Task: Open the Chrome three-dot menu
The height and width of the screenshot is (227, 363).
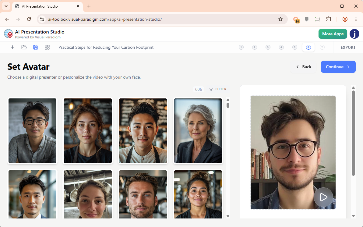Action: 356,19
